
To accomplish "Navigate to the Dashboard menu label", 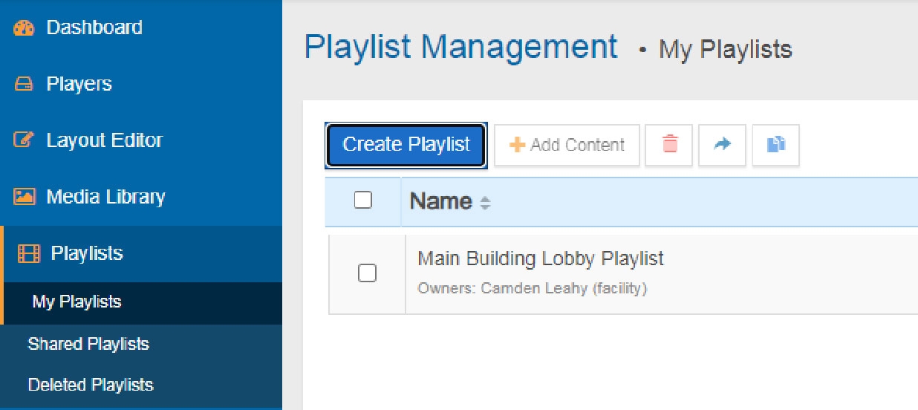I will (x=94, y=28).
